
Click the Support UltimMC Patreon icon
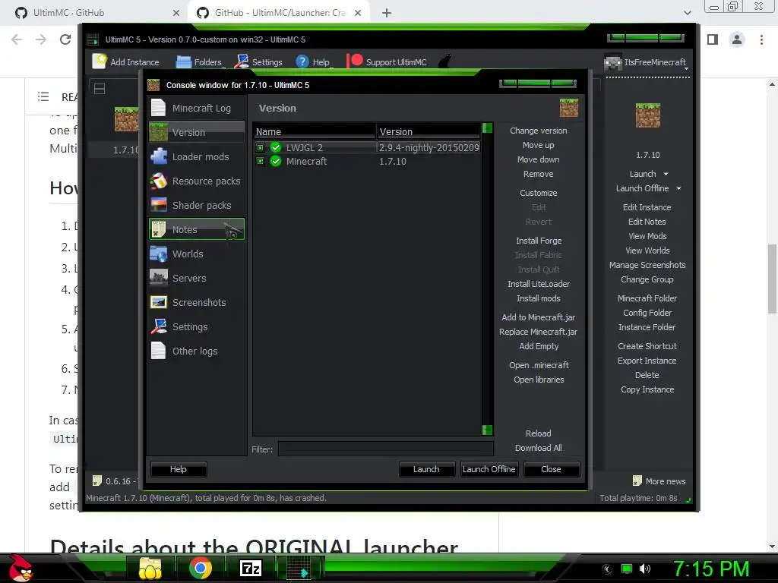pos(355,61)
